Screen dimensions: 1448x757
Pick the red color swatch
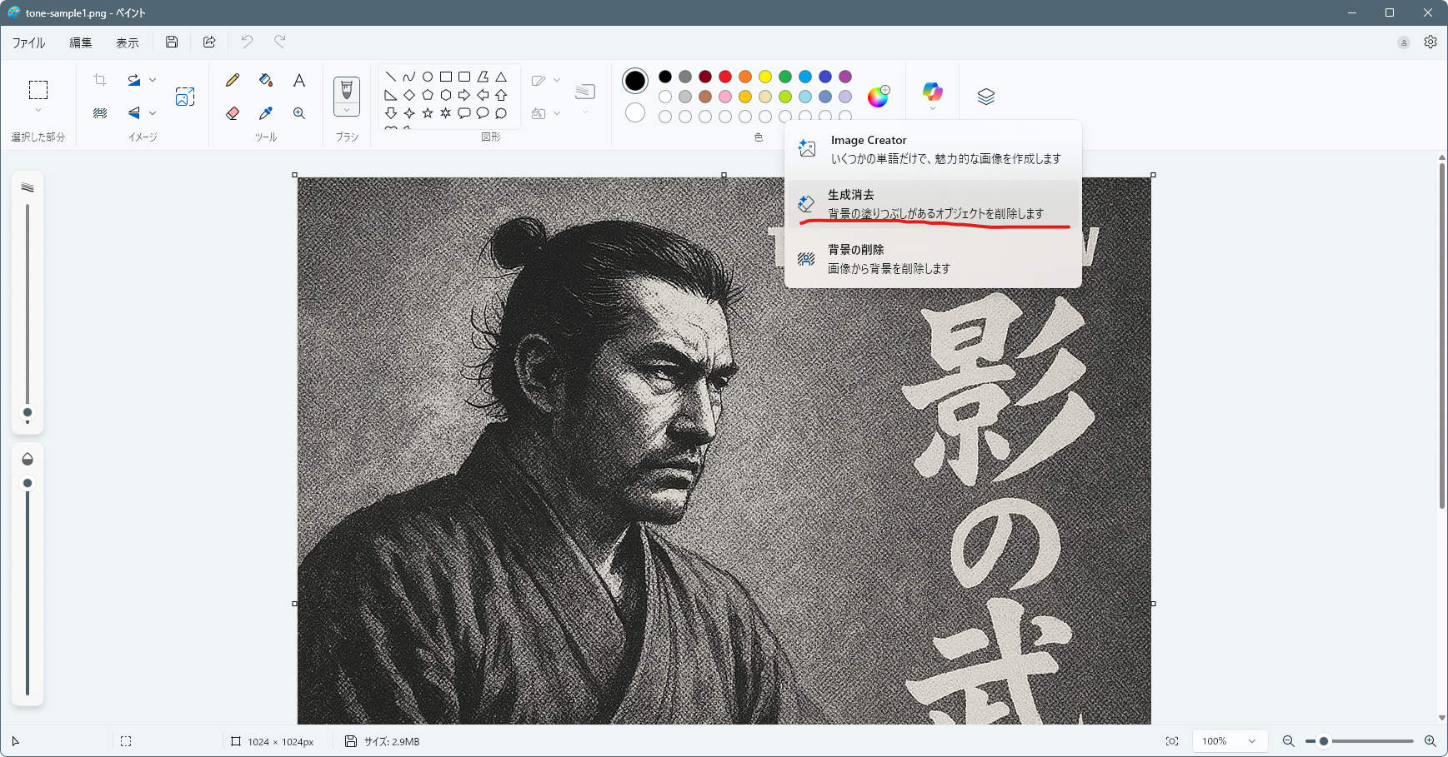click(725, 77)
